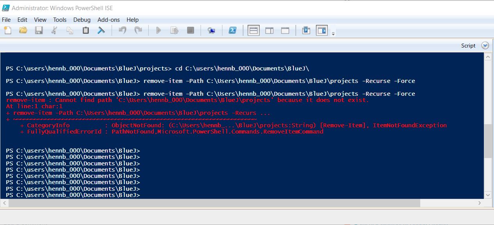
Task: Click the 'CategoryInfo' error line
Action: [x=233, y=125]
